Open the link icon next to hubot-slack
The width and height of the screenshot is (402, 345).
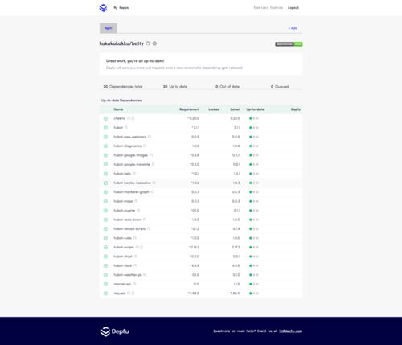click(x=135, y=265)
